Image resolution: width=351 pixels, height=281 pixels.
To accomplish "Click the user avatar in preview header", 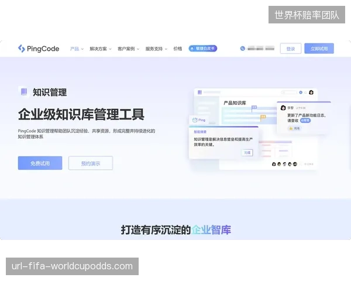I will coord(311,92).
